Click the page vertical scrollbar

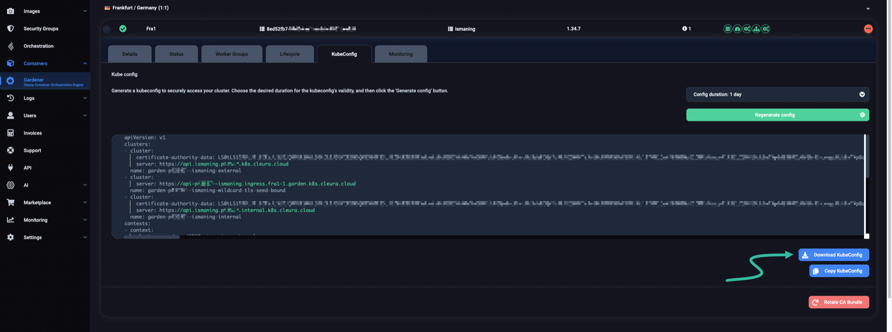(x=889, y=149)
